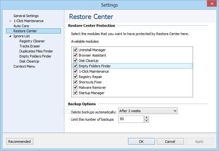Open the Delete backups automatically dropdown
The width and height of the screenshot is (219, 151).
[x=148, y=111]
